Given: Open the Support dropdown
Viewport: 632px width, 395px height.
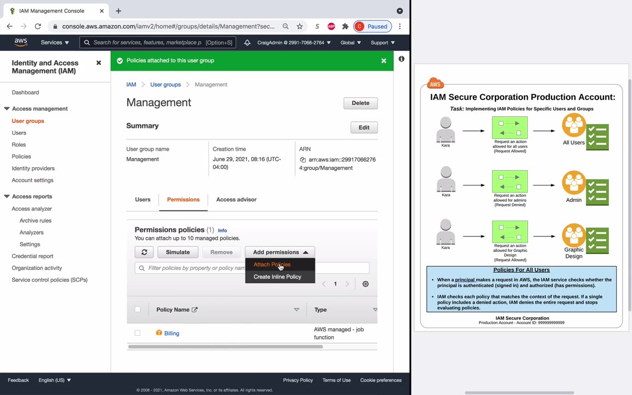Looking at the screenshot, I should pos(382,42).
